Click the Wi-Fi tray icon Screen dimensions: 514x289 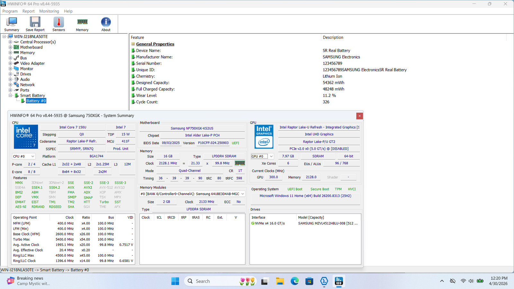463,281
